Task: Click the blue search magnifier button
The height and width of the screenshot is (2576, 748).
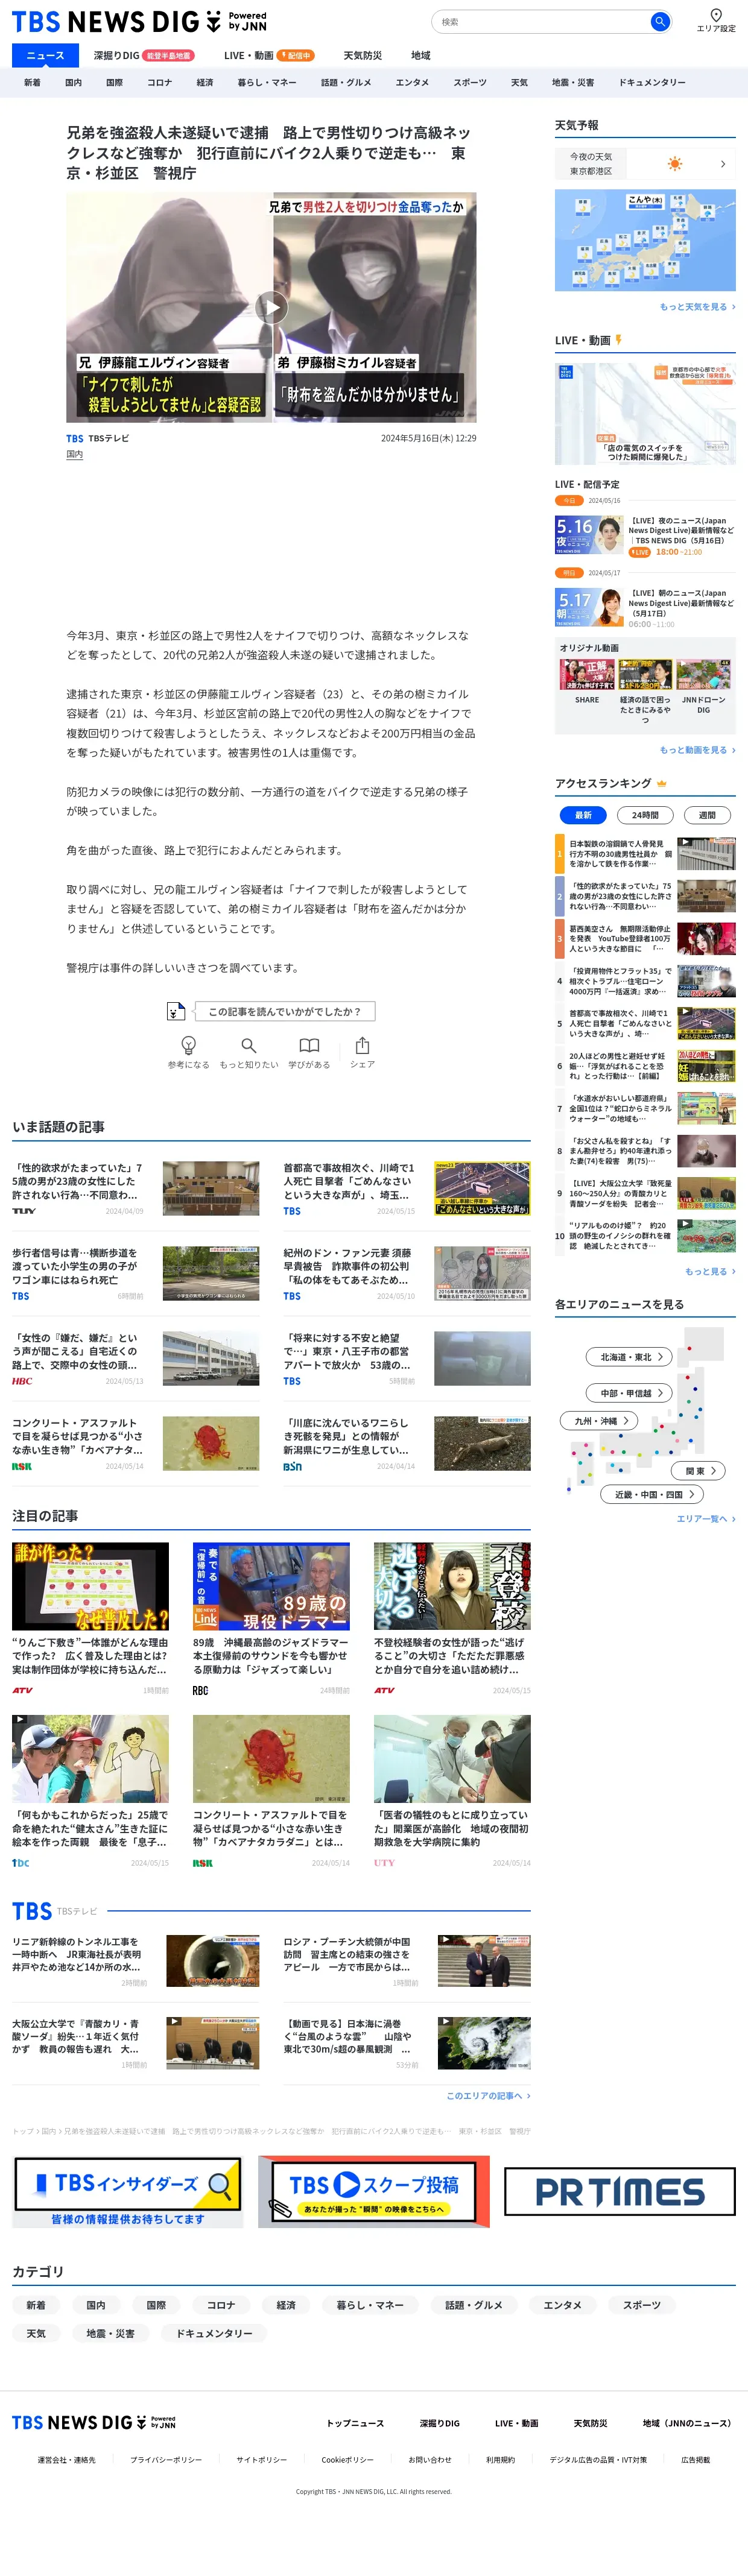Action: pos(659,21)
